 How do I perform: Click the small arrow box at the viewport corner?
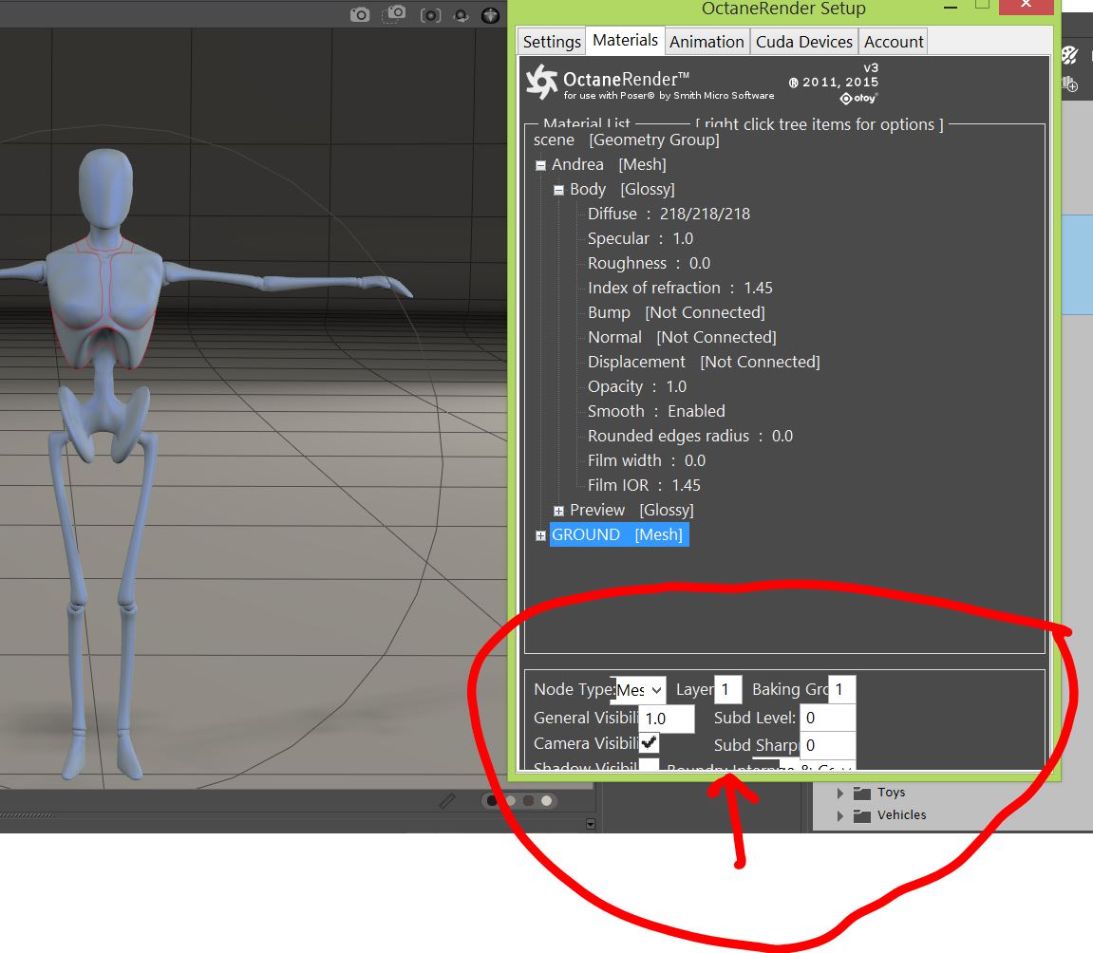click(x=591, y=824)
